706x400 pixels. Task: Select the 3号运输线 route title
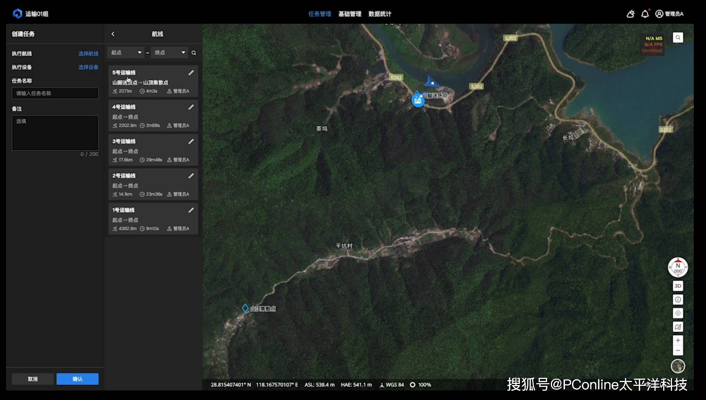point(124,141)
